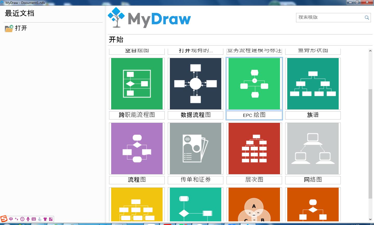Select the yellow organization chart thumbnail
Screen dimensions: 374x225
click(137, 205)
